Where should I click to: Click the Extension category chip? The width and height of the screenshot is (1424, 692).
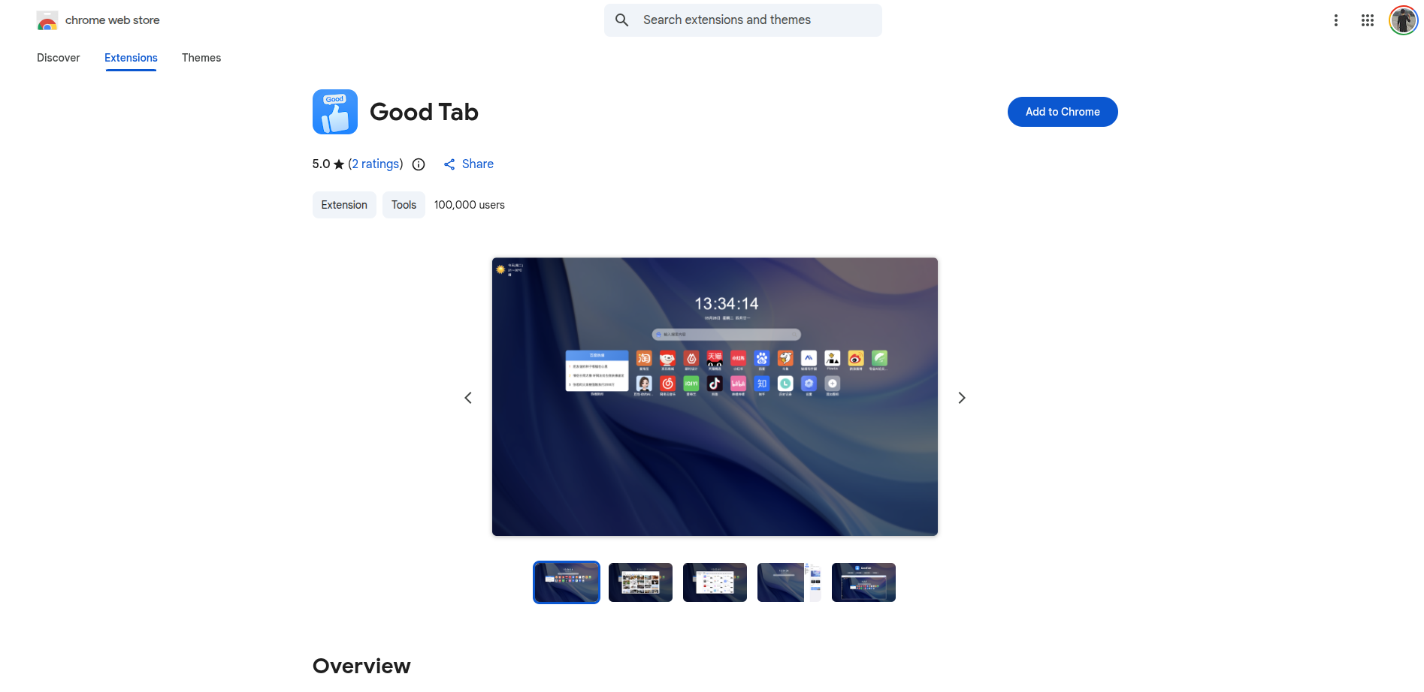pos(344,205)
